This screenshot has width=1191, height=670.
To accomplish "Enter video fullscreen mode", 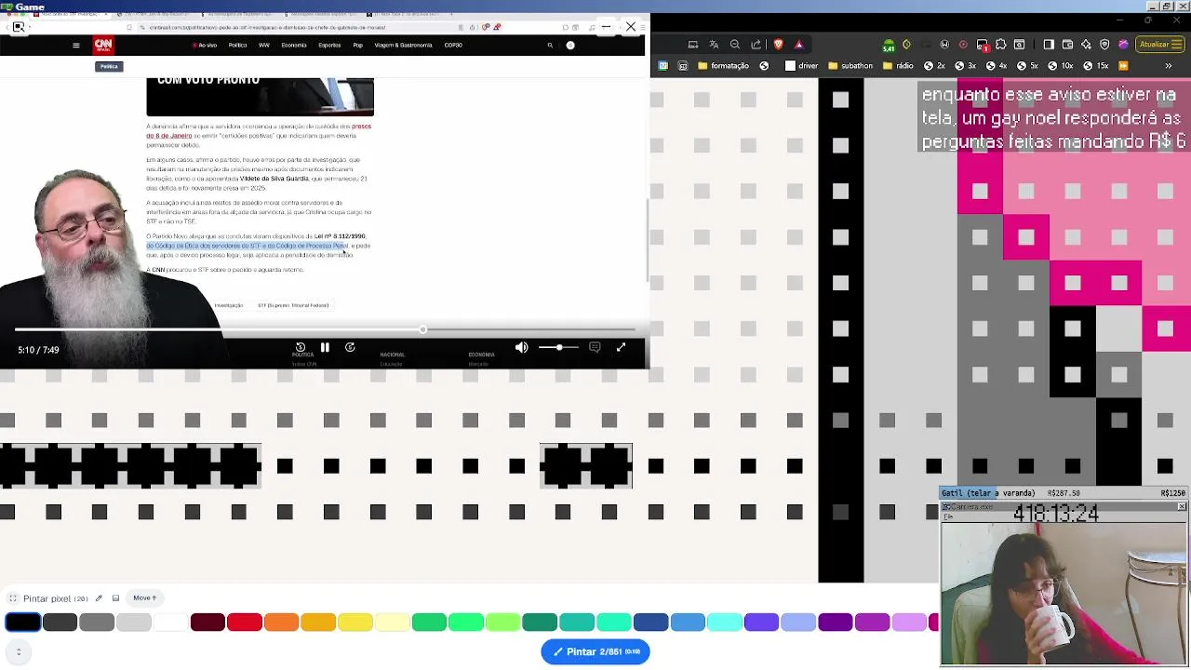I will point(621,347).
